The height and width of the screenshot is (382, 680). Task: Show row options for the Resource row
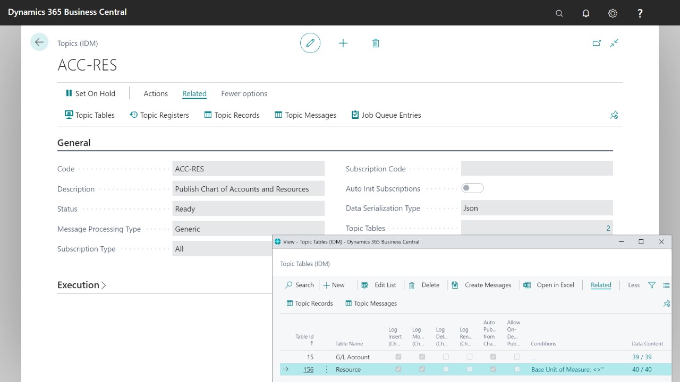pos(327,369)
